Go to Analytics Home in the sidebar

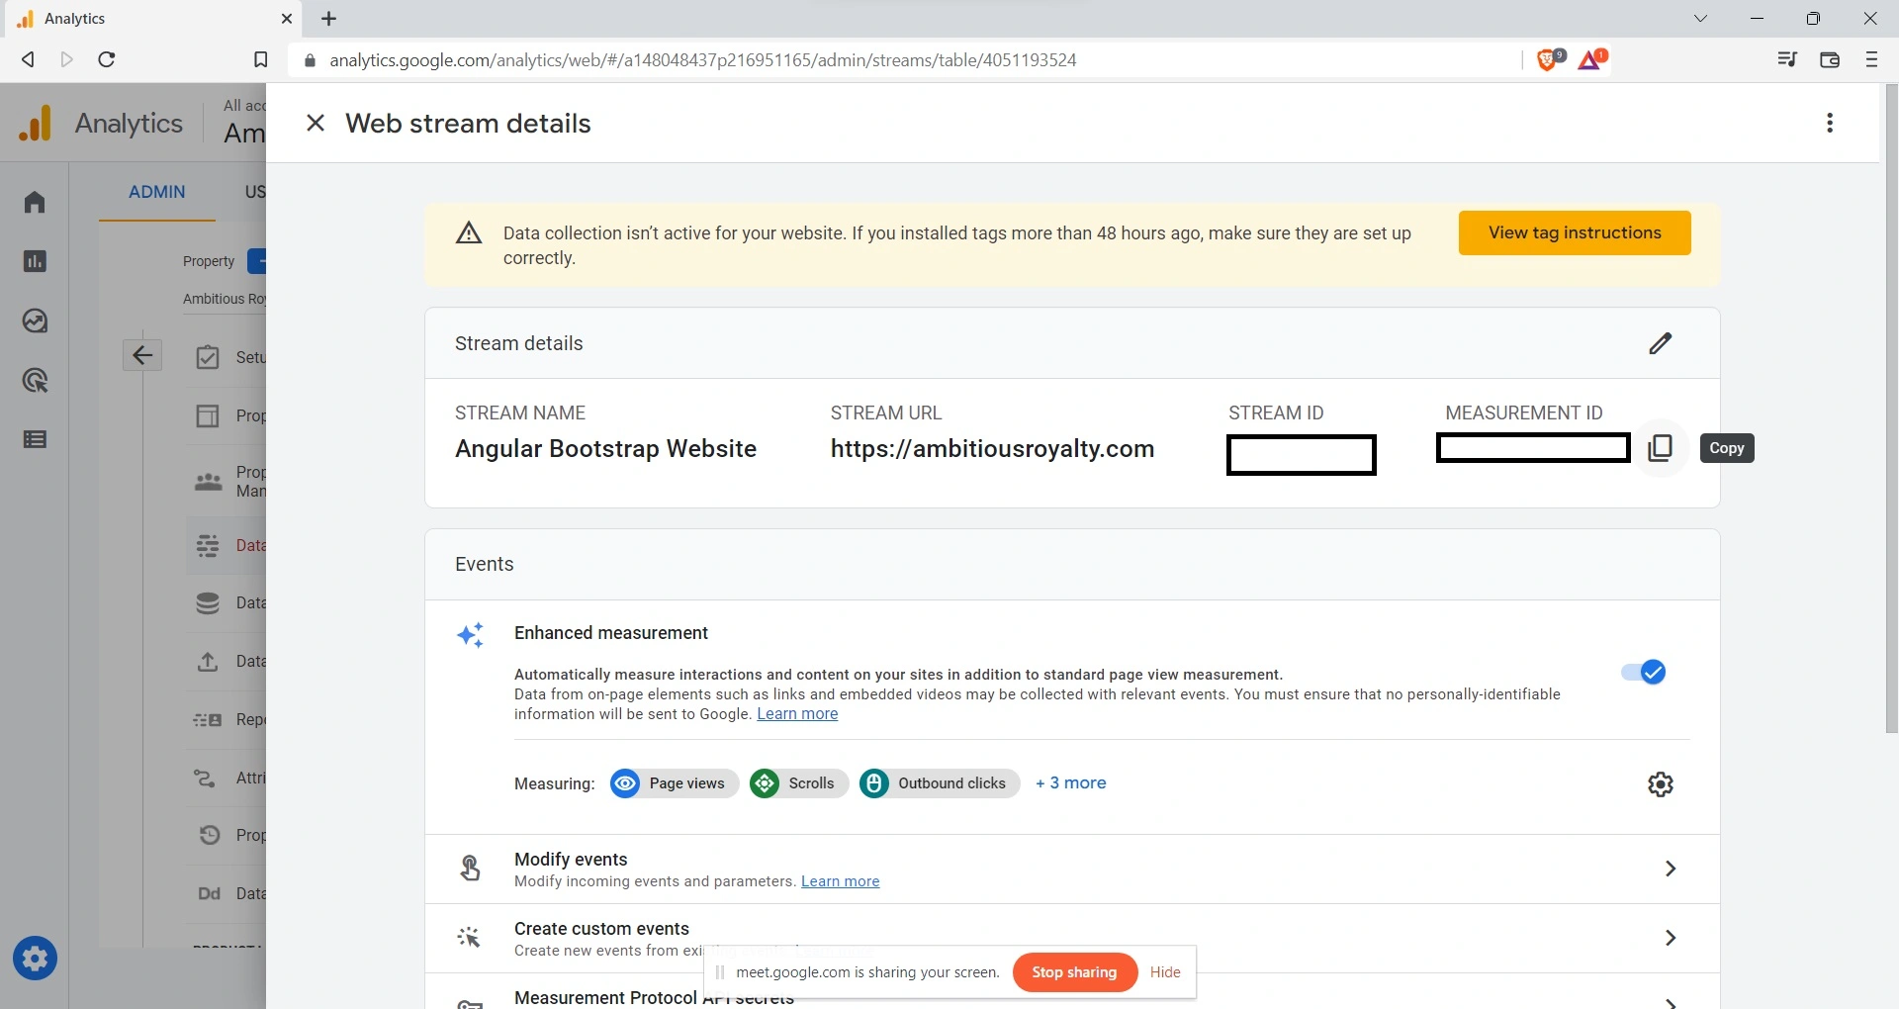point(35,202)
